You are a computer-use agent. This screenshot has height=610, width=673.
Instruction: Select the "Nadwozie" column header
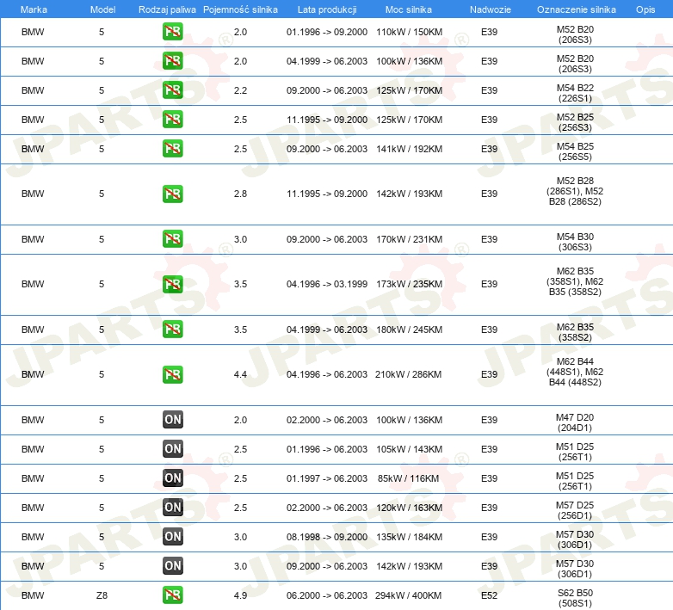pyautogui.click(x=489, y=9)
